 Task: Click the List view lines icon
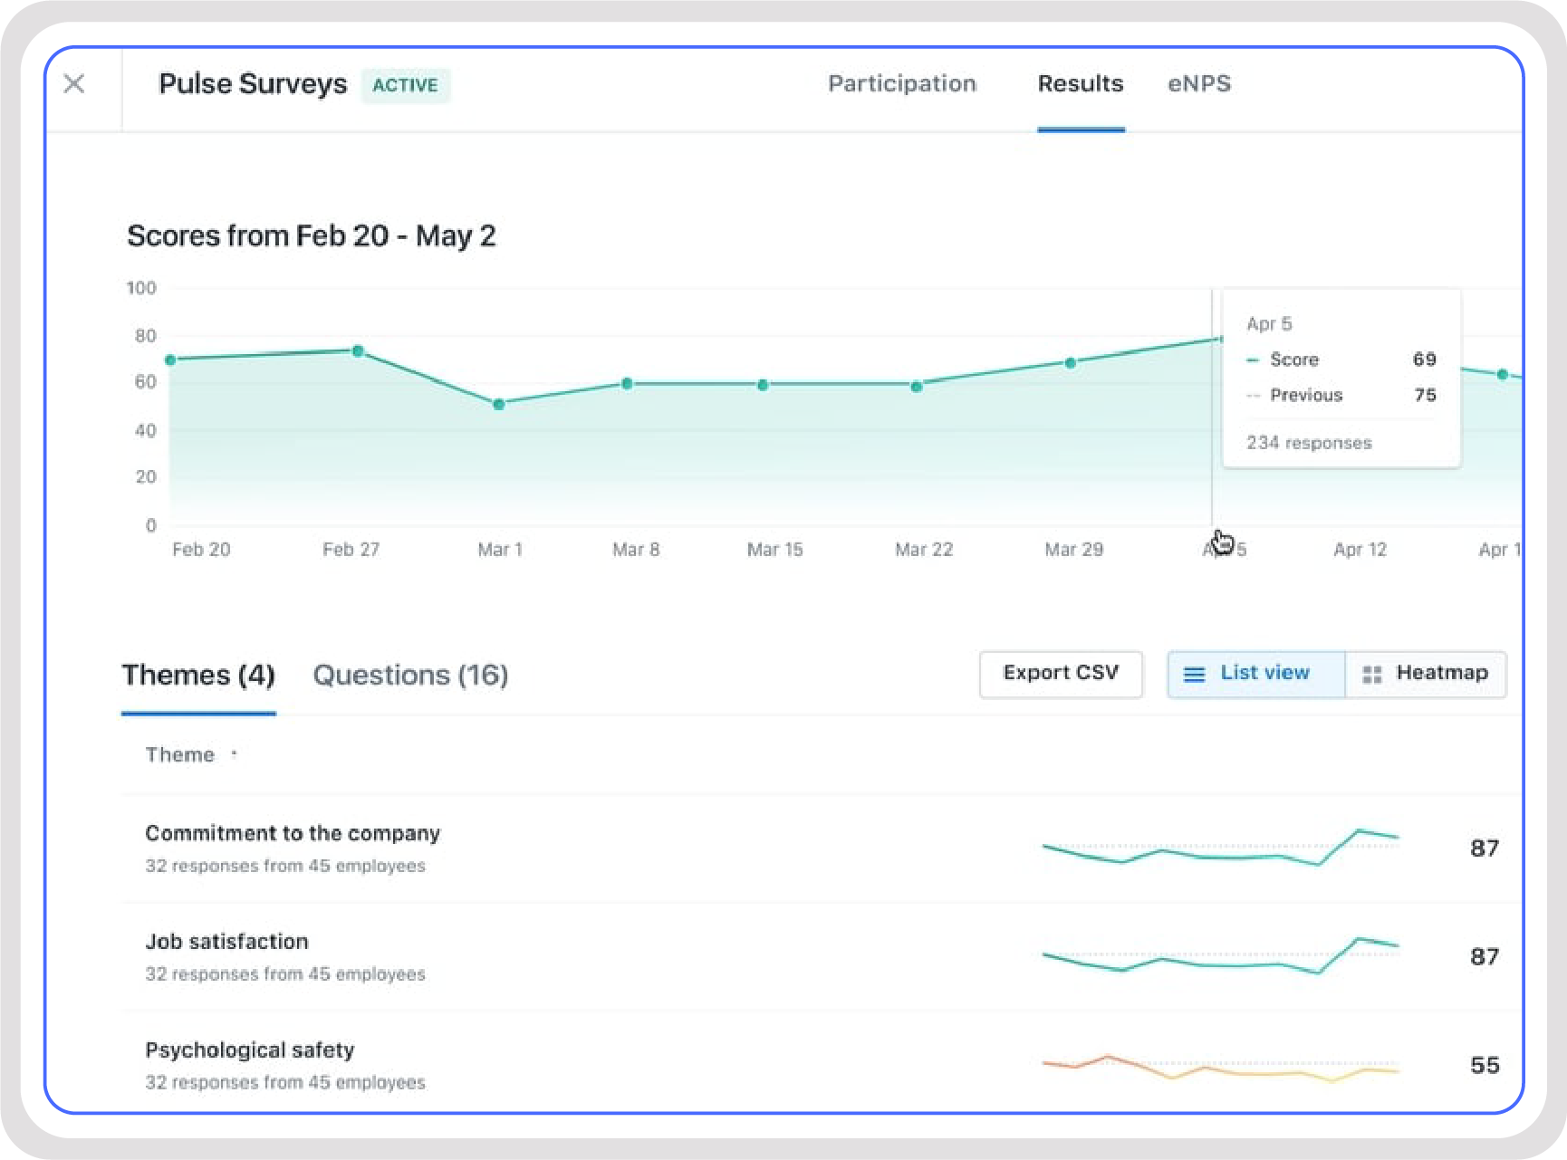(1194, 674)
